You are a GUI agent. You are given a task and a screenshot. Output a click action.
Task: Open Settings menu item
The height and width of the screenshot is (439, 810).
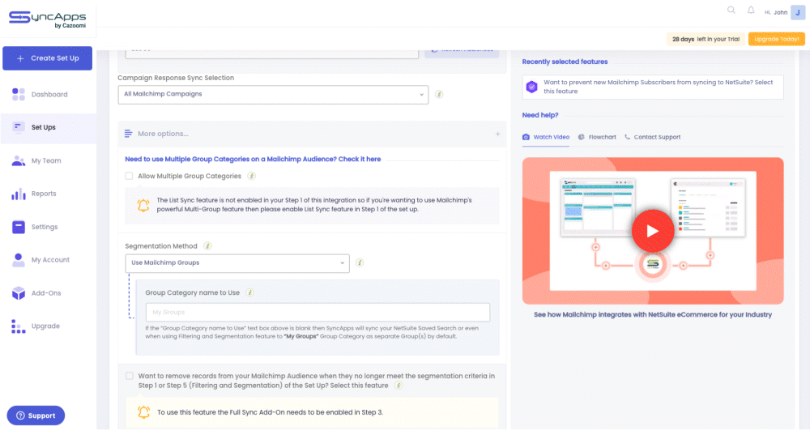[45, 227]
